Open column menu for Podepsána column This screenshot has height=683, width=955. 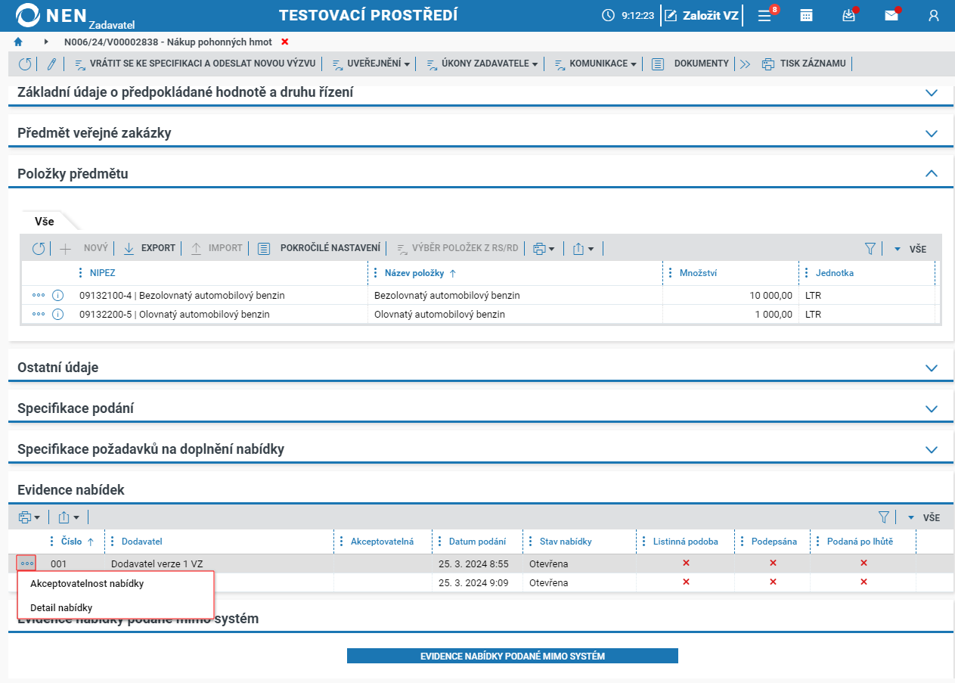pyautogui.click(x=743, y=542)
